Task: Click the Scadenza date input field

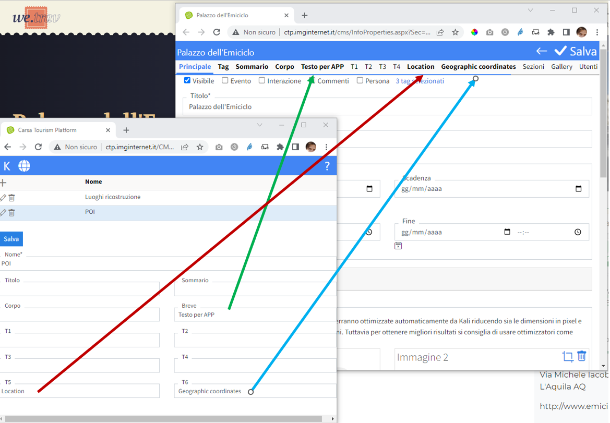Action: tap(492, 189)
